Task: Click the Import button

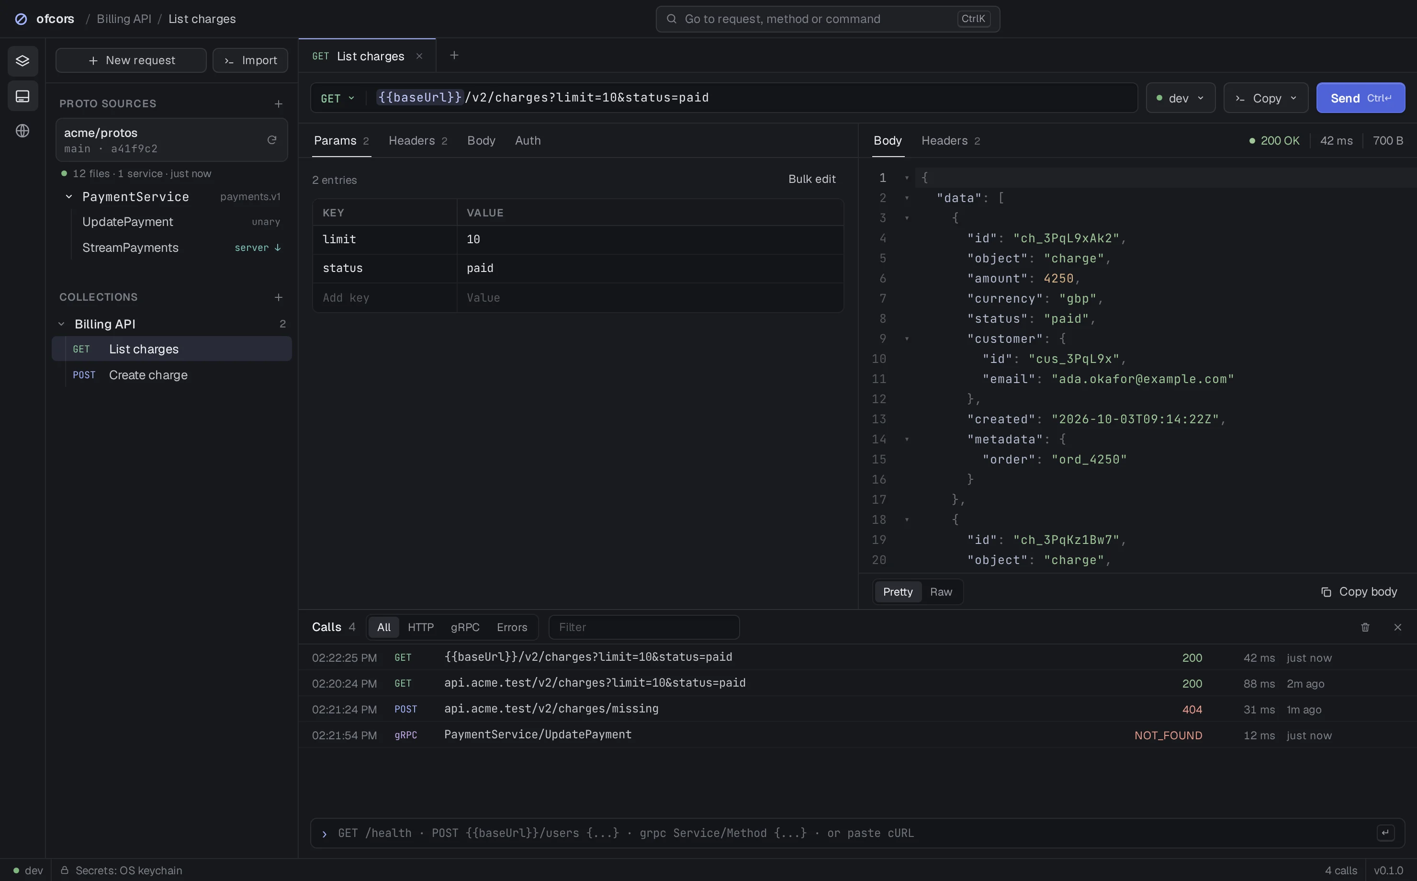Action: coord(250,61)
